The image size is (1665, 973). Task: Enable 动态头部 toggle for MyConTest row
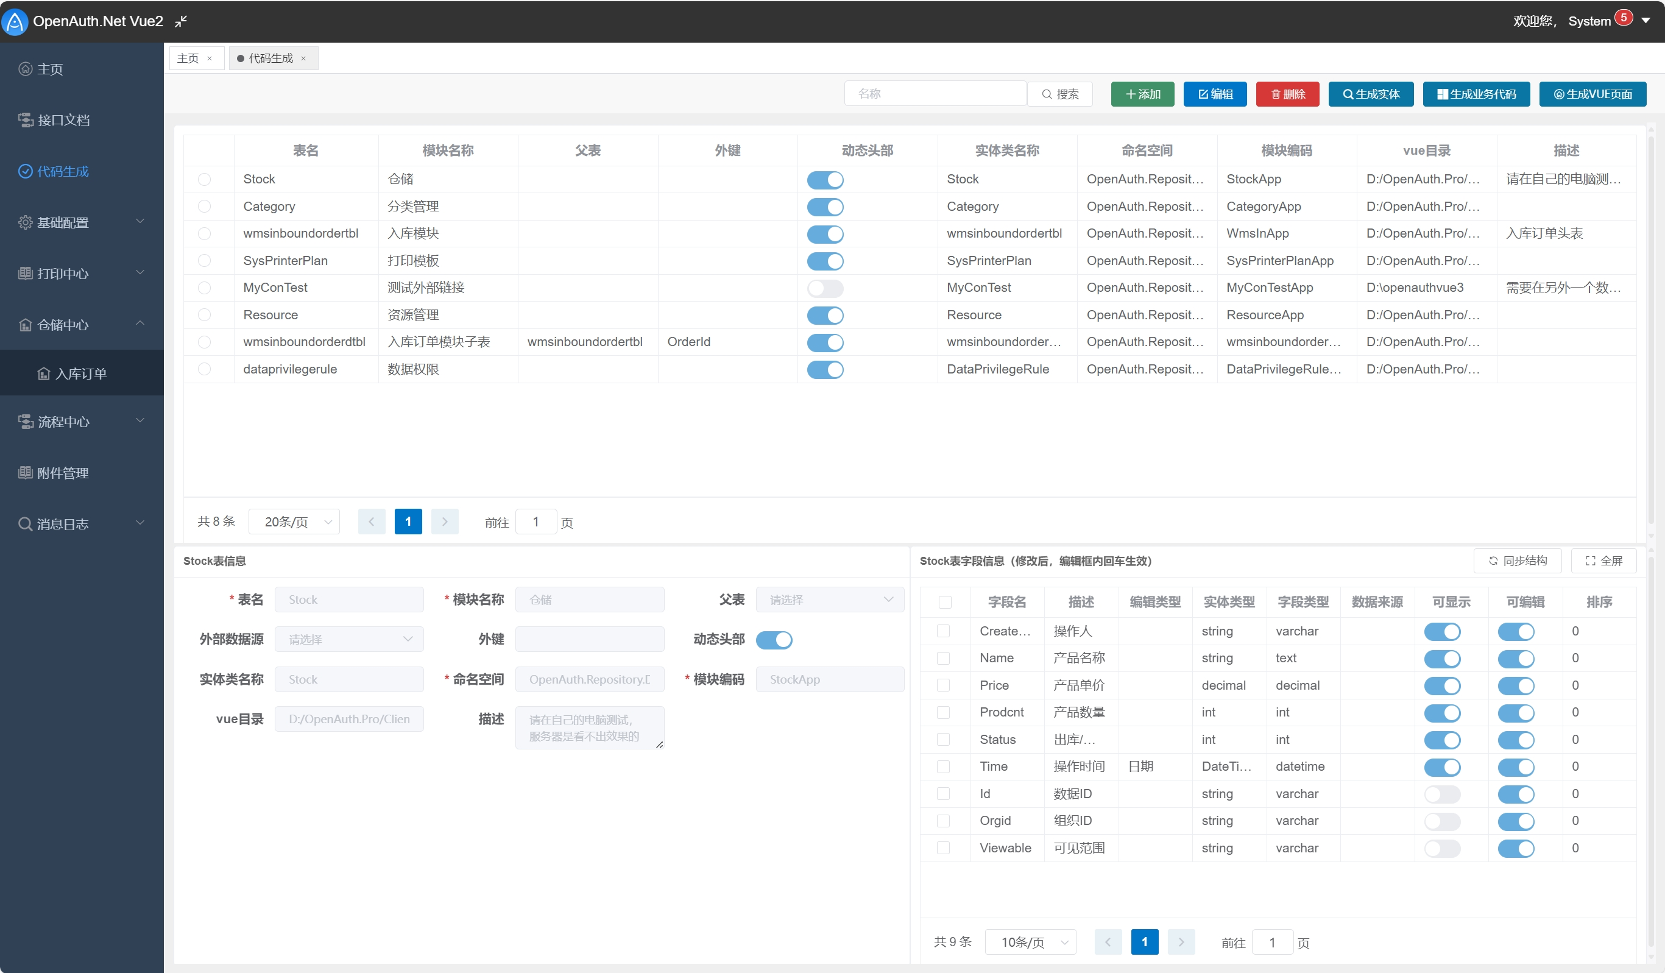[x=824, y=288]
